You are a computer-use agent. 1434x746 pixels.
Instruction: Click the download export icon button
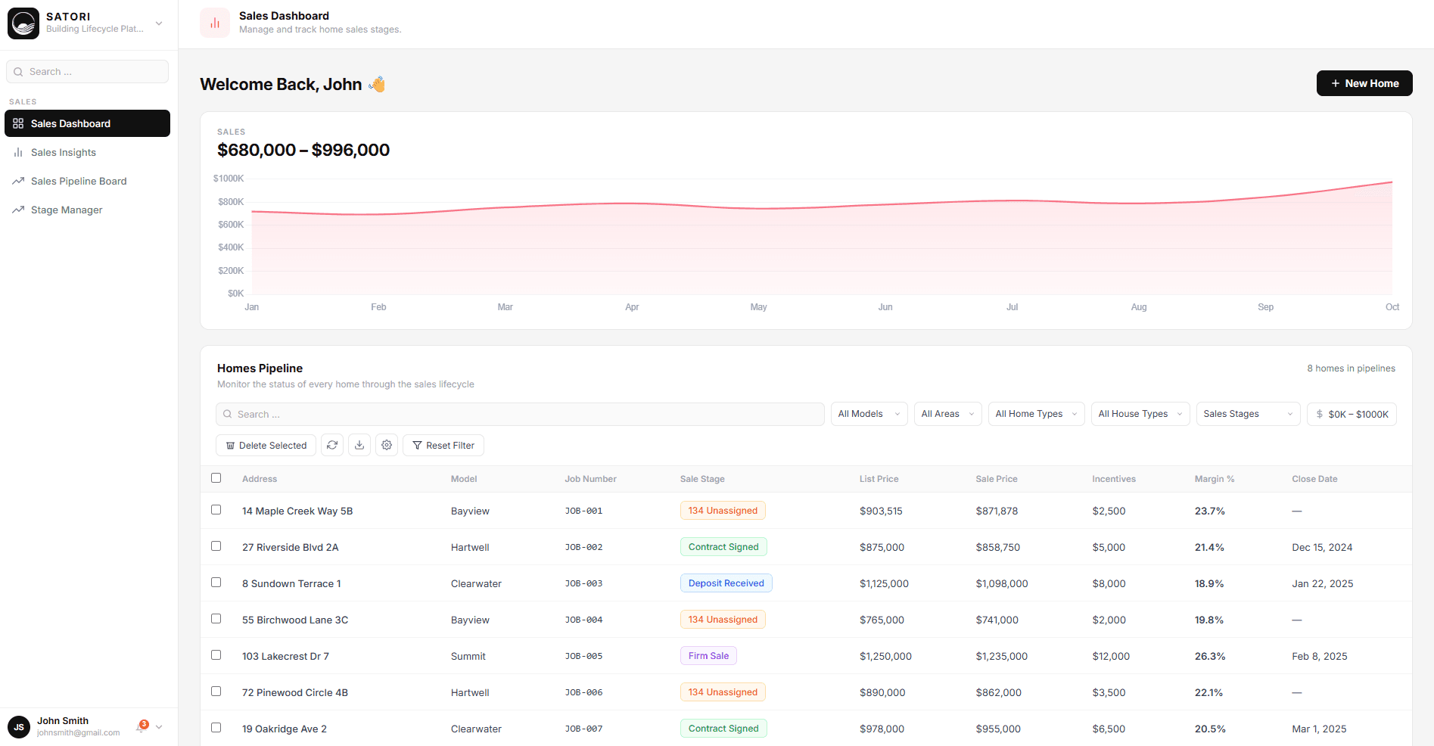click(x=359, y=445)
